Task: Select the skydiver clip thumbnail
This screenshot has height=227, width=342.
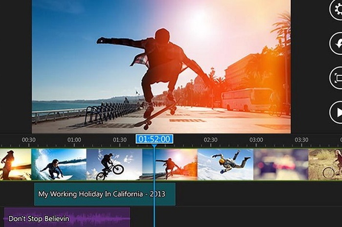Action: coord(225,165)
